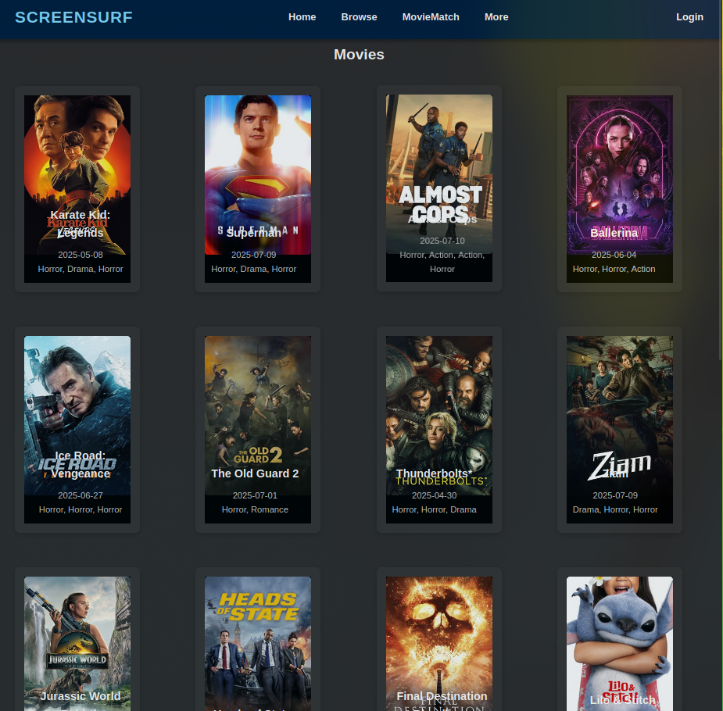The height and width of the screenshot is (711, 723).
Task: Click Superman's genres 'Horror, Drama, Horror'
Action: [x=253, y=269]
